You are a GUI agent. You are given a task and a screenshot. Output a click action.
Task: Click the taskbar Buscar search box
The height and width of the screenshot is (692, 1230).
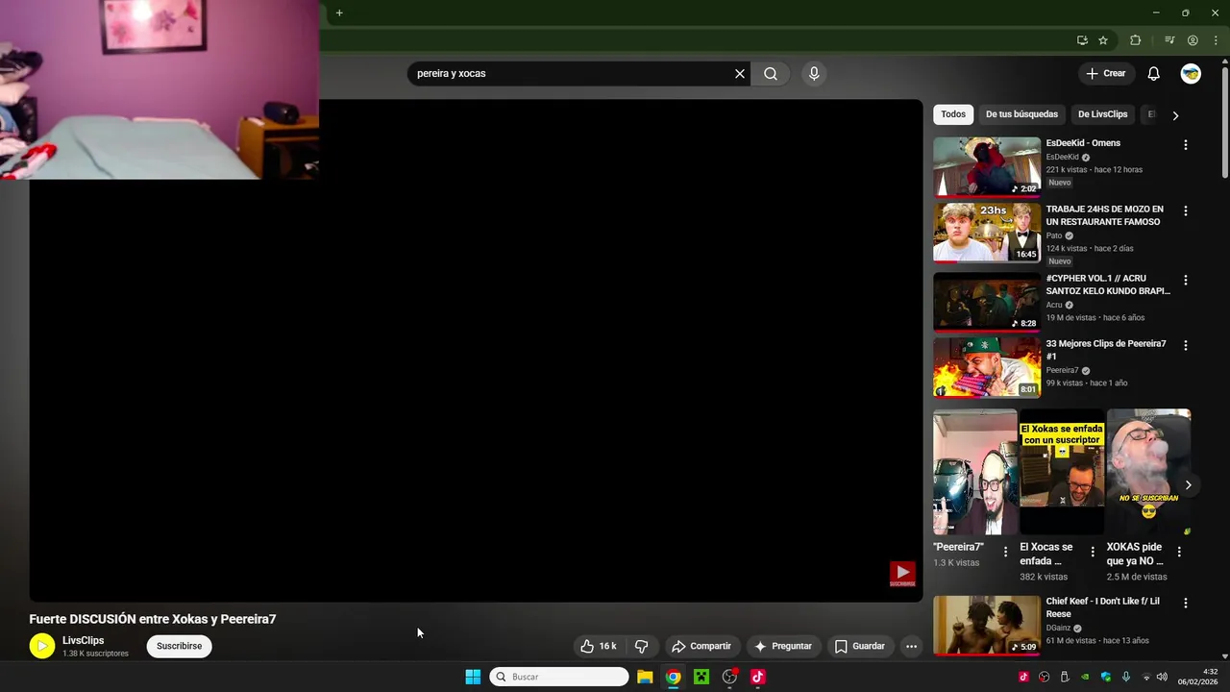coord(559,677)
